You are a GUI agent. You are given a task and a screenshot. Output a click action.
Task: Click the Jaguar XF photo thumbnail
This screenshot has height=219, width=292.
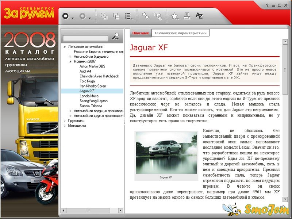166,153
